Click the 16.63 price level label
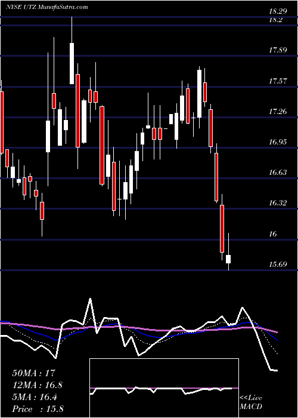Image resolution: width=298 pixels, height=418 pixels. (278, 173)
